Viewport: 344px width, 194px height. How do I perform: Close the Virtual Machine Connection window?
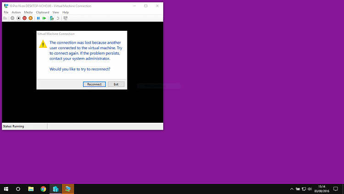[157, 6]
